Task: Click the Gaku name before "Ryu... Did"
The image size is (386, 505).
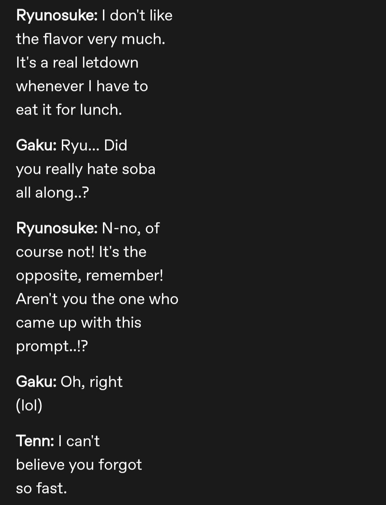Action: [x=36, y=145]
